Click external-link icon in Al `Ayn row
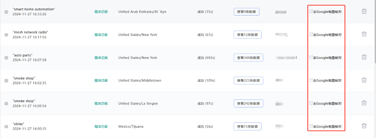376x138 pixels. [x=311, y=11]
